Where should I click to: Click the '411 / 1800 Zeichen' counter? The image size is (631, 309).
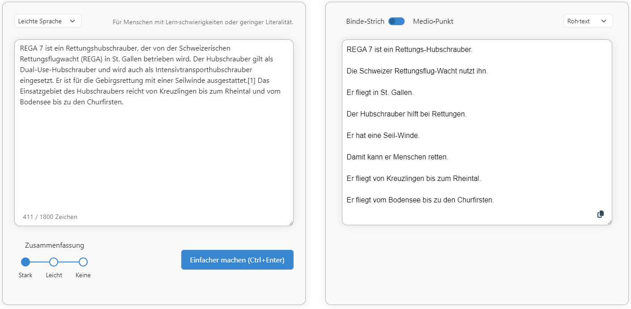(50, 217)
